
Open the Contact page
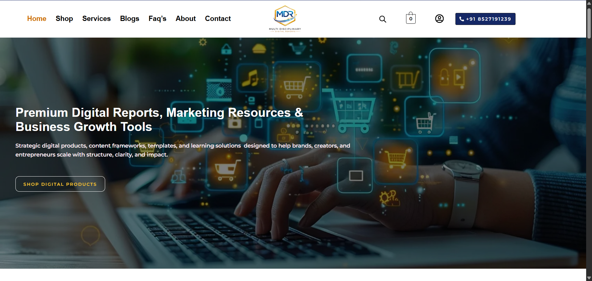click(218, 18)
